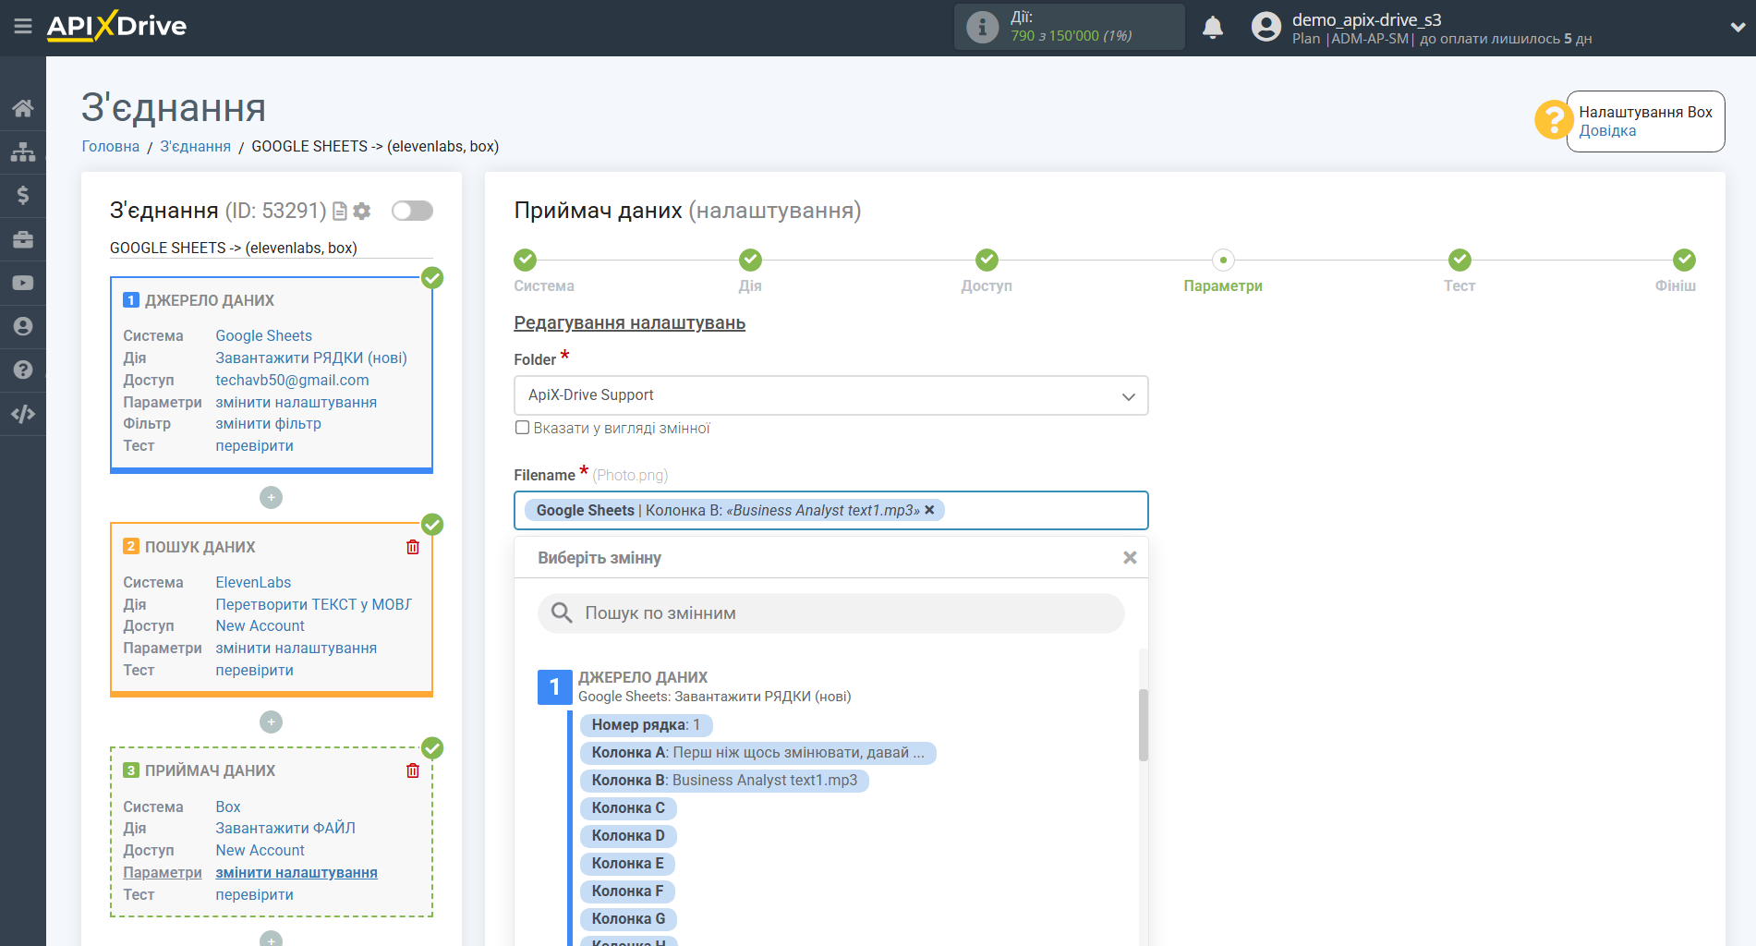Viewport: 1756px width, 946px height.
Task: Click the help icon near Налаштування Box
Action: tap(1553, 120)
